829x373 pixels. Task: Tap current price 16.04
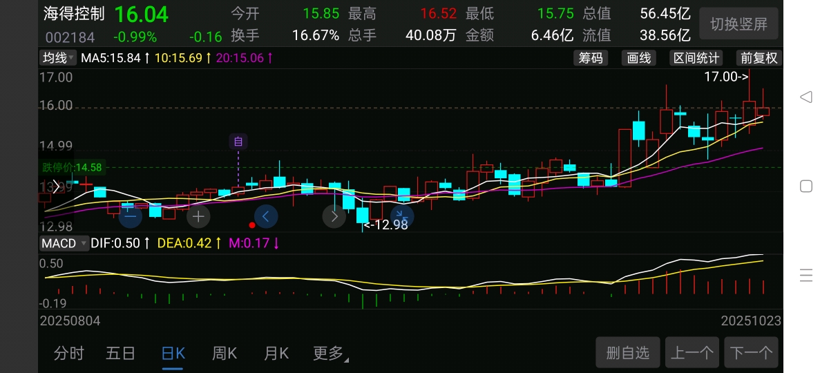(x=141, y=14)
